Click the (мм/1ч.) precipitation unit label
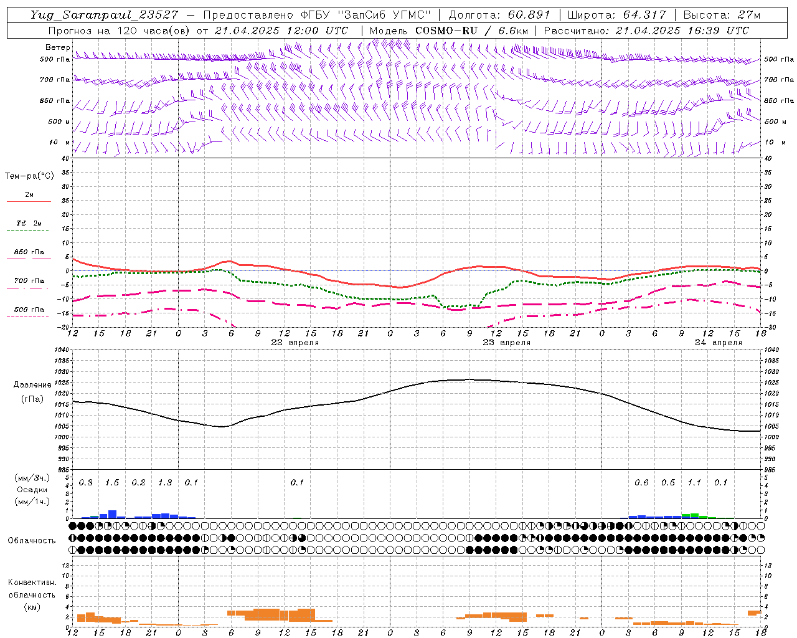 click(x=32, y=502)
